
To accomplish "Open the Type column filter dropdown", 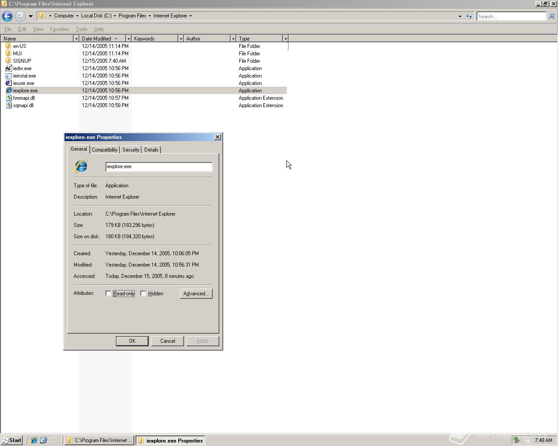I will [286, 39].
